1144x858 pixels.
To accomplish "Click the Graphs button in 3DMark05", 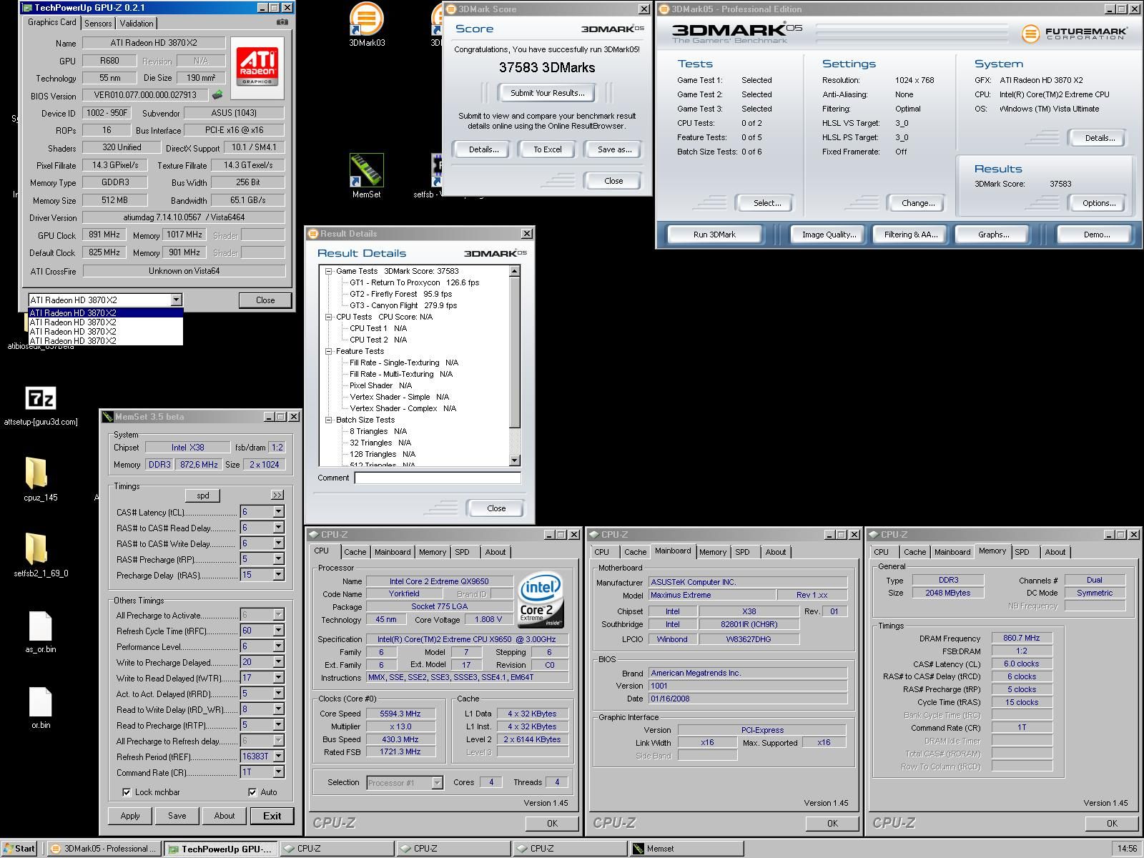I will [994, 235].
